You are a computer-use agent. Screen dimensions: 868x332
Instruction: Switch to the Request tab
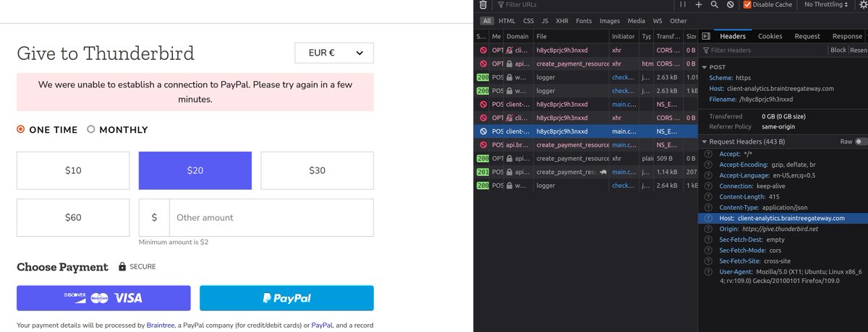[x=807, y=36]
